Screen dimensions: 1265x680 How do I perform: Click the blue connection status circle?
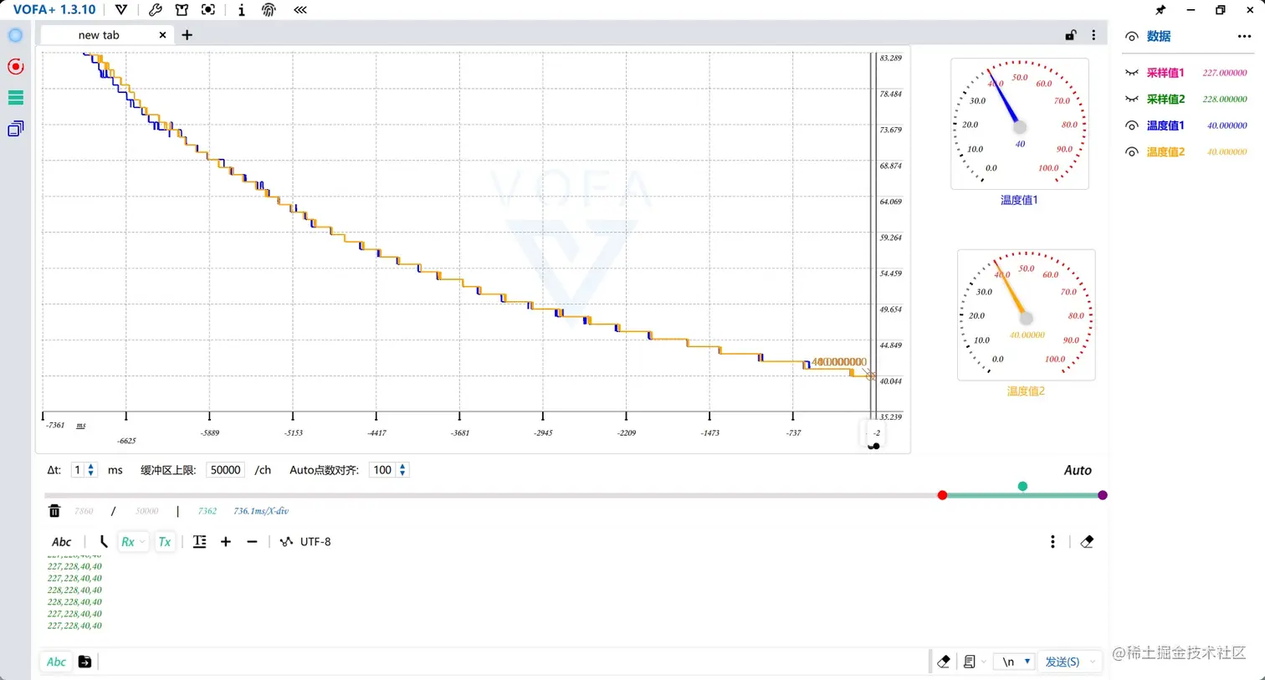15,35
